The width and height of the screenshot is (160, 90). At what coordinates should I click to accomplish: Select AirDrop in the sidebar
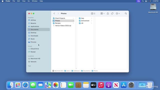pyautogui.click(x=38, y=20)
